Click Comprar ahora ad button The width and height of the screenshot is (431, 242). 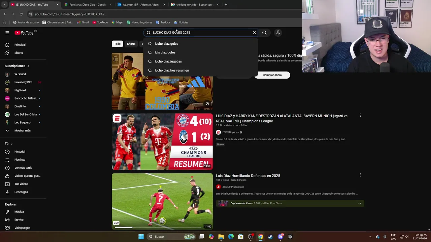coord(272,75)
